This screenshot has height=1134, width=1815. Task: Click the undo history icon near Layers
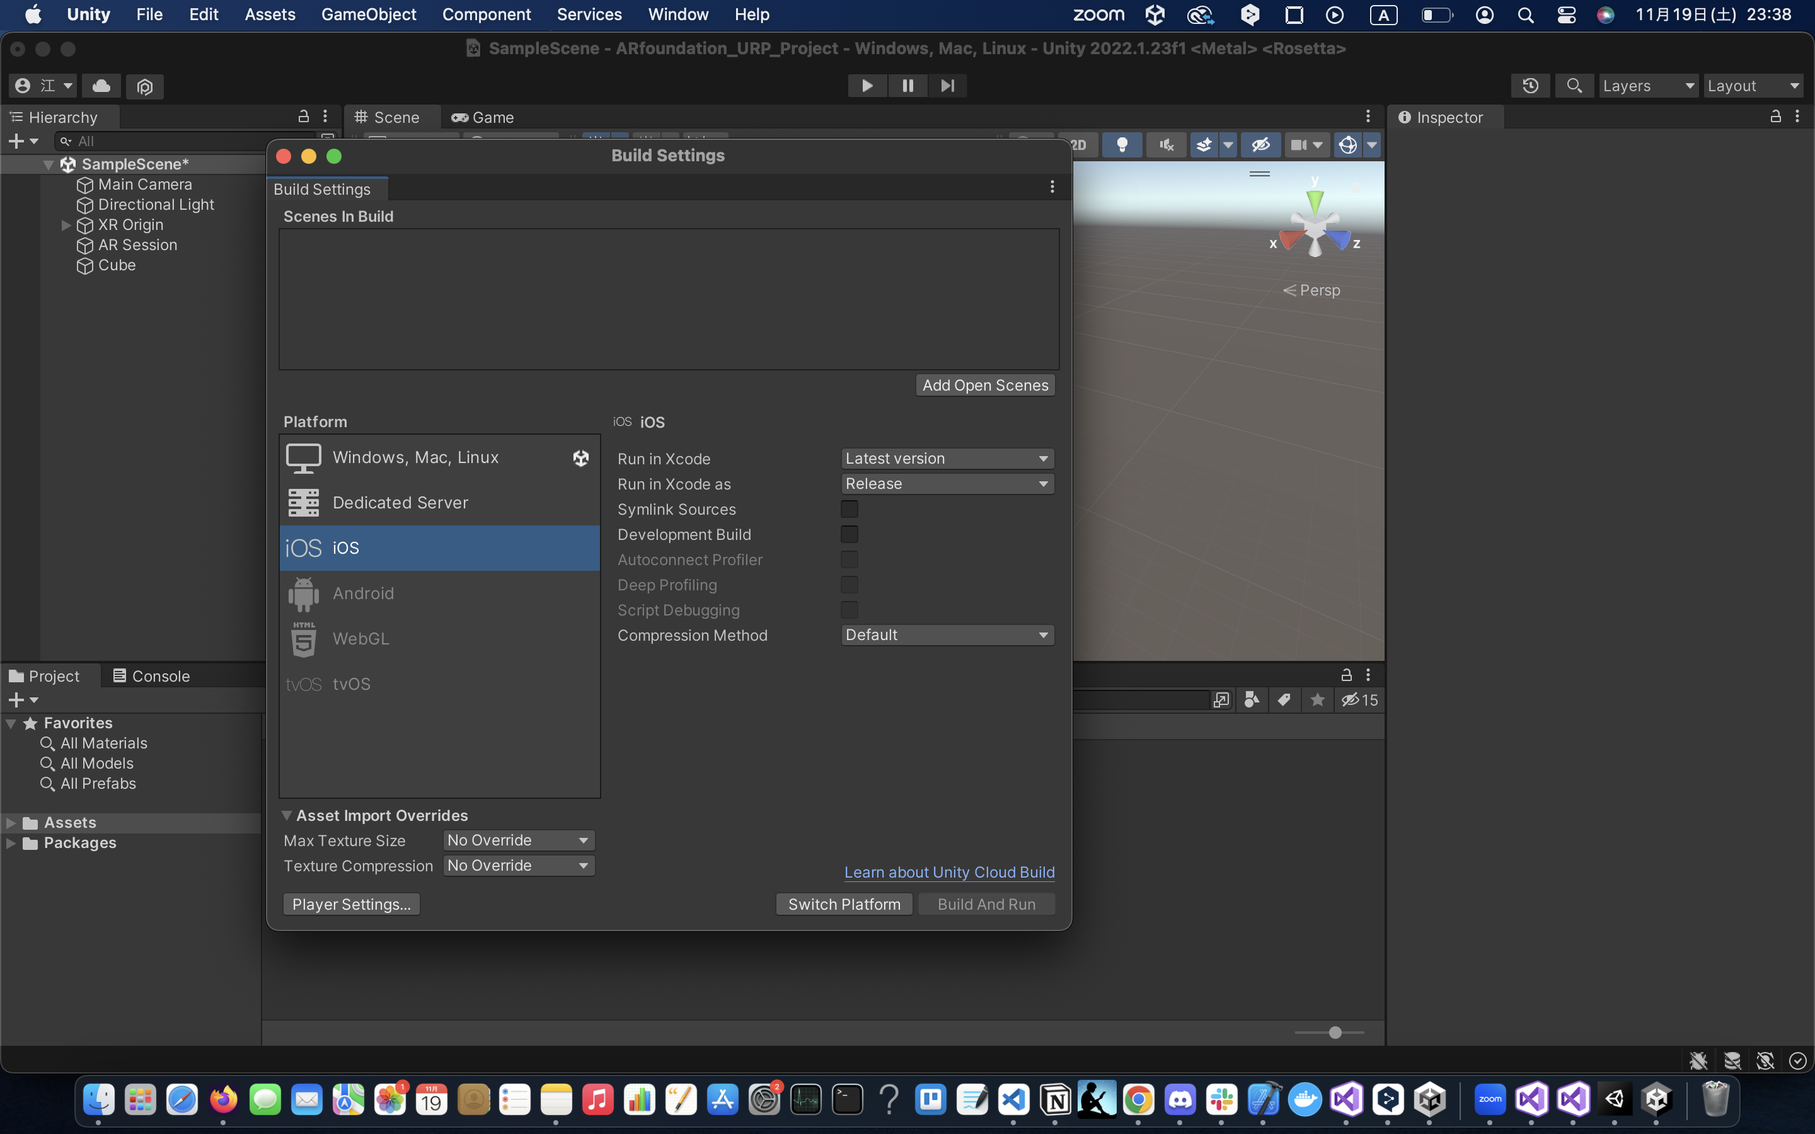tap(1530, 86)
